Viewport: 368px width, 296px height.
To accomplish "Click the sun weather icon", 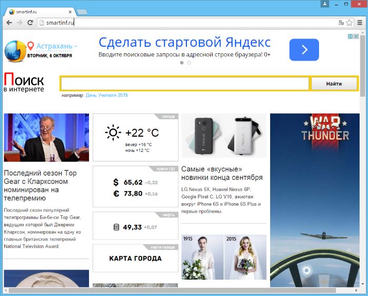I will point(113,132).
